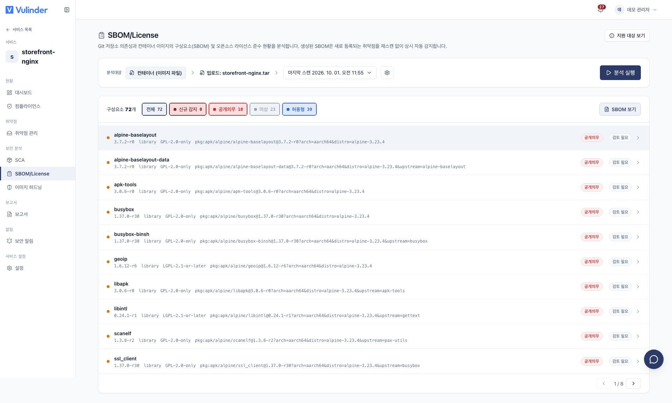Click the libapk component name

(121, 284)
